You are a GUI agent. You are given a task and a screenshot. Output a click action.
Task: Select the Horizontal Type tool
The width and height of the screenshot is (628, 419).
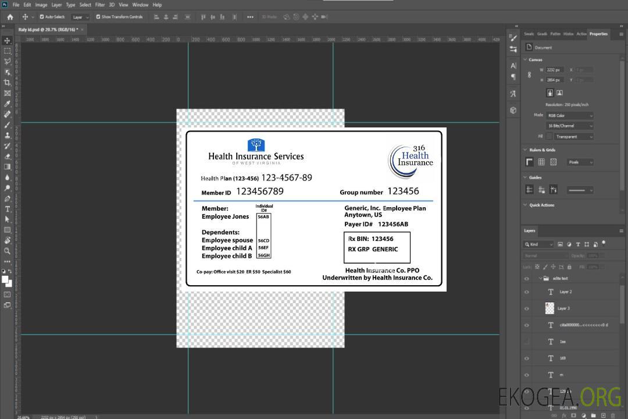coord(7,209)
